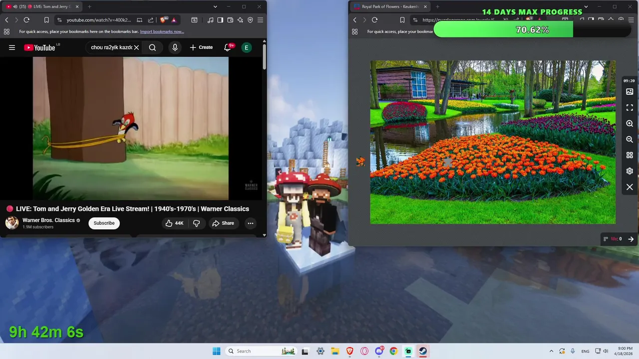This screenshot has height=359, width=639.
Task: Open tab list chevron in YouTube window
Action: (x=215, y=6)
